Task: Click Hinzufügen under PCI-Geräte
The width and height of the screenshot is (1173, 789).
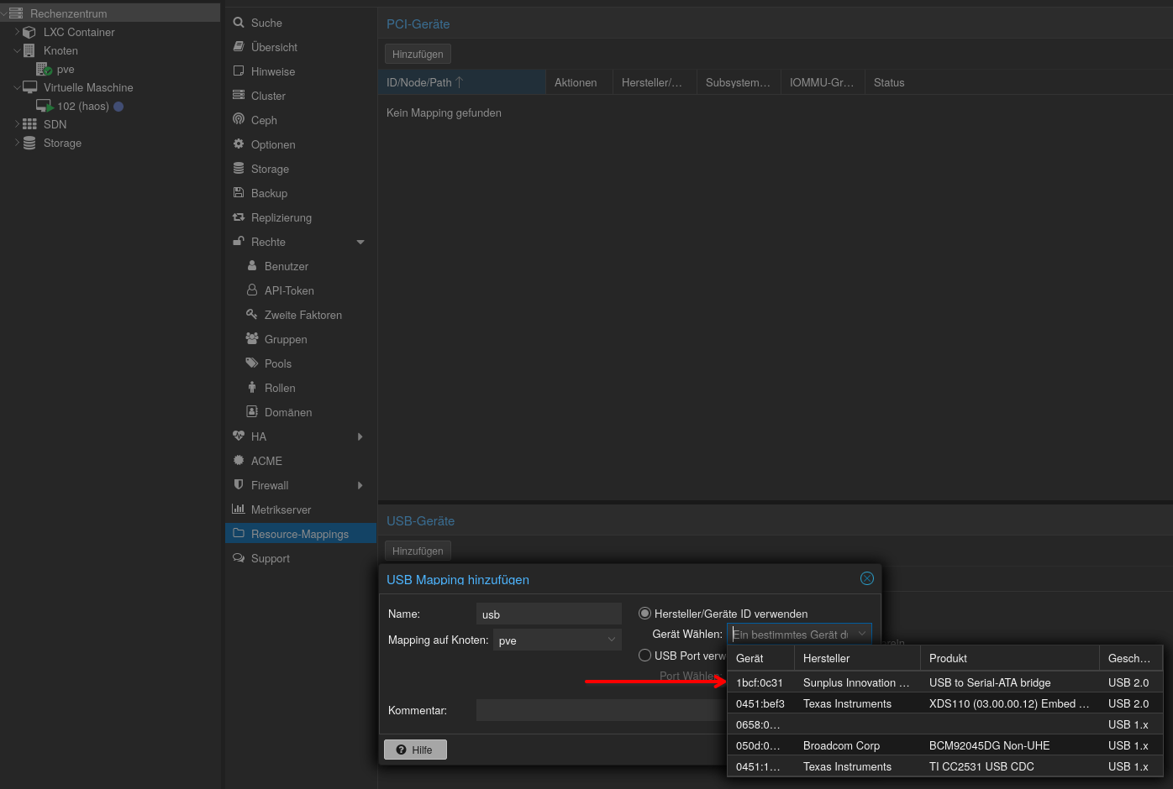Action: pyautogui.click(x=418, y=54)
